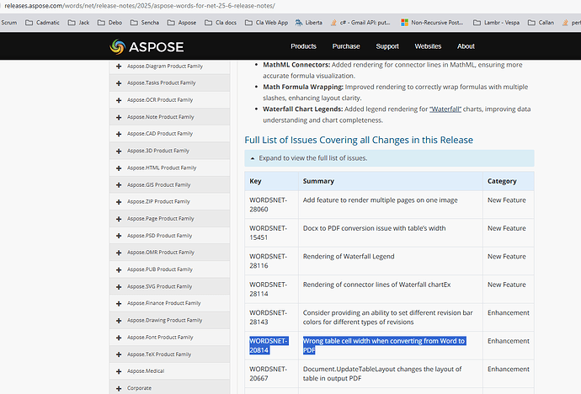Image resolution: width=581 pixels, height=394 pixels.
Task: Expand Aspose.Font Product Family plus icon
Action: pos(119,338)
